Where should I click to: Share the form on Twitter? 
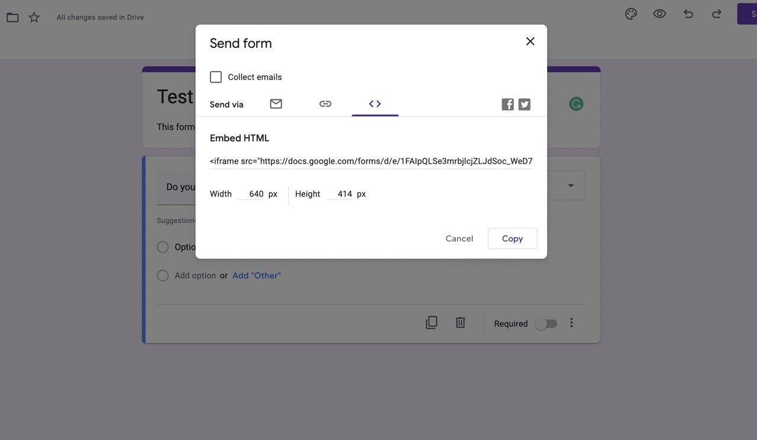click(x=524, y=103)
